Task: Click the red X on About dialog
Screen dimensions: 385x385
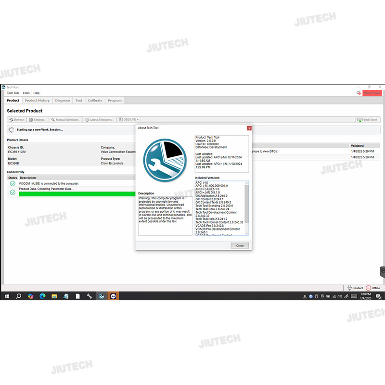Action: click(249, 128)
